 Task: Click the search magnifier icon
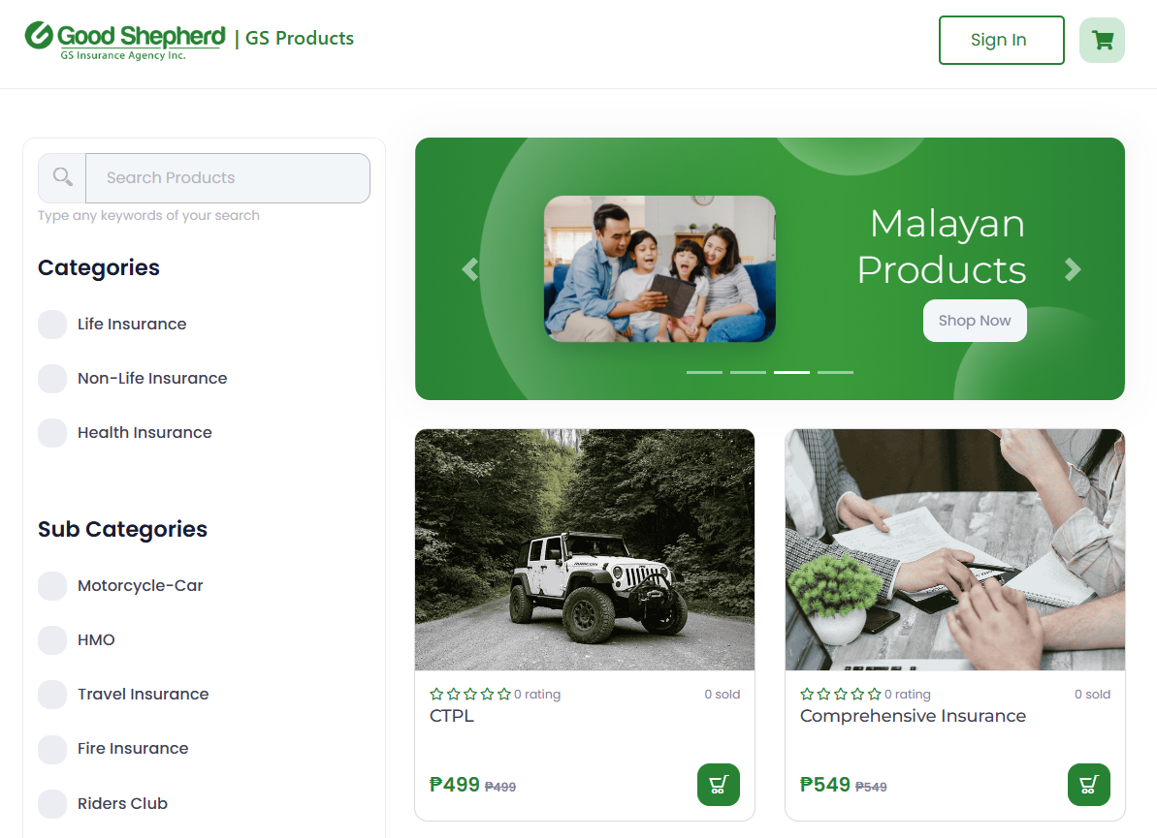point(63,177)
